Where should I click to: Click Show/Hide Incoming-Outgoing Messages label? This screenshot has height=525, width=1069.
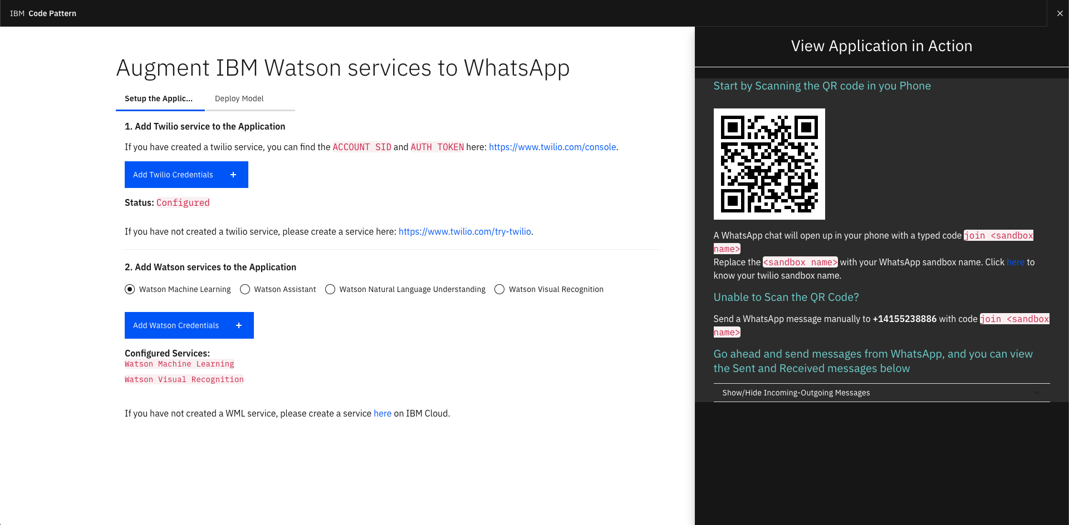coord(796,393)
